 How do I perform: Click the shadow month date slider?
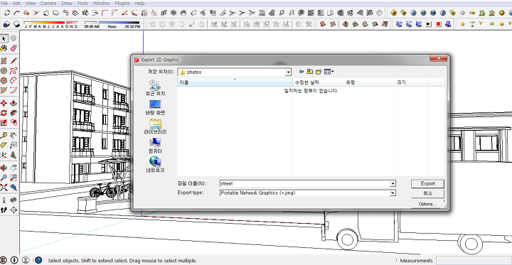tap(51, 24)
